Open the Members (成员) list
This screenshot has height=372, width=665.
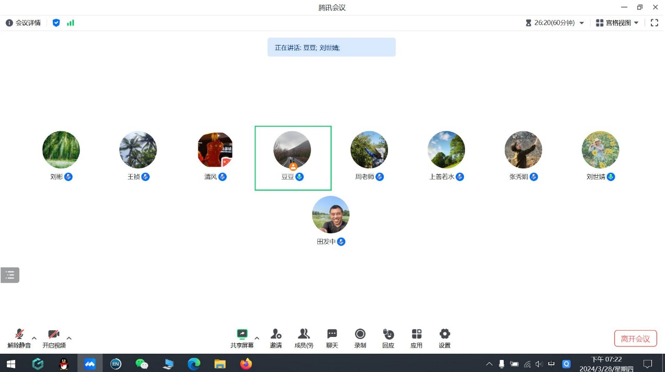click(304, 338)
